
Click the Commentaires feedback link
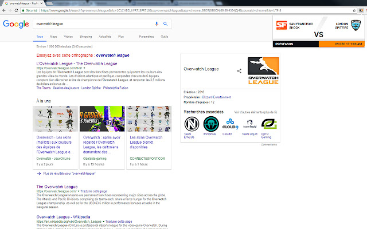click(x=269, y=145)
